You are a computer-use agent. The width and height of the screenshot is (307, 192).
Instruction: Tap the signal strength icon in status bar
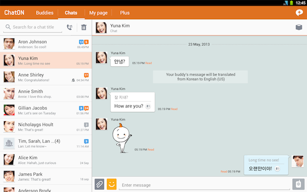(286, 3)
